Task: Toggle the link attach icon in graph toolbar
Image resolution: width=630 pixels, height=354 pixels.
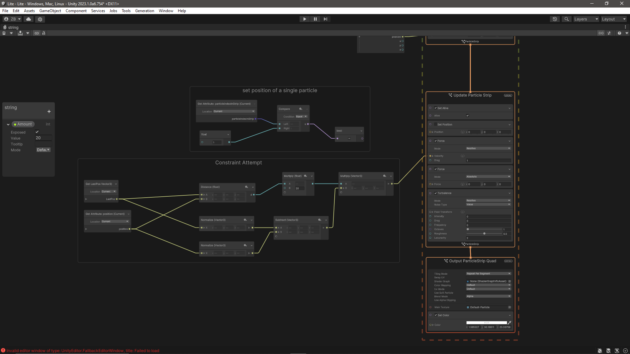Action: tap(37, 33)
